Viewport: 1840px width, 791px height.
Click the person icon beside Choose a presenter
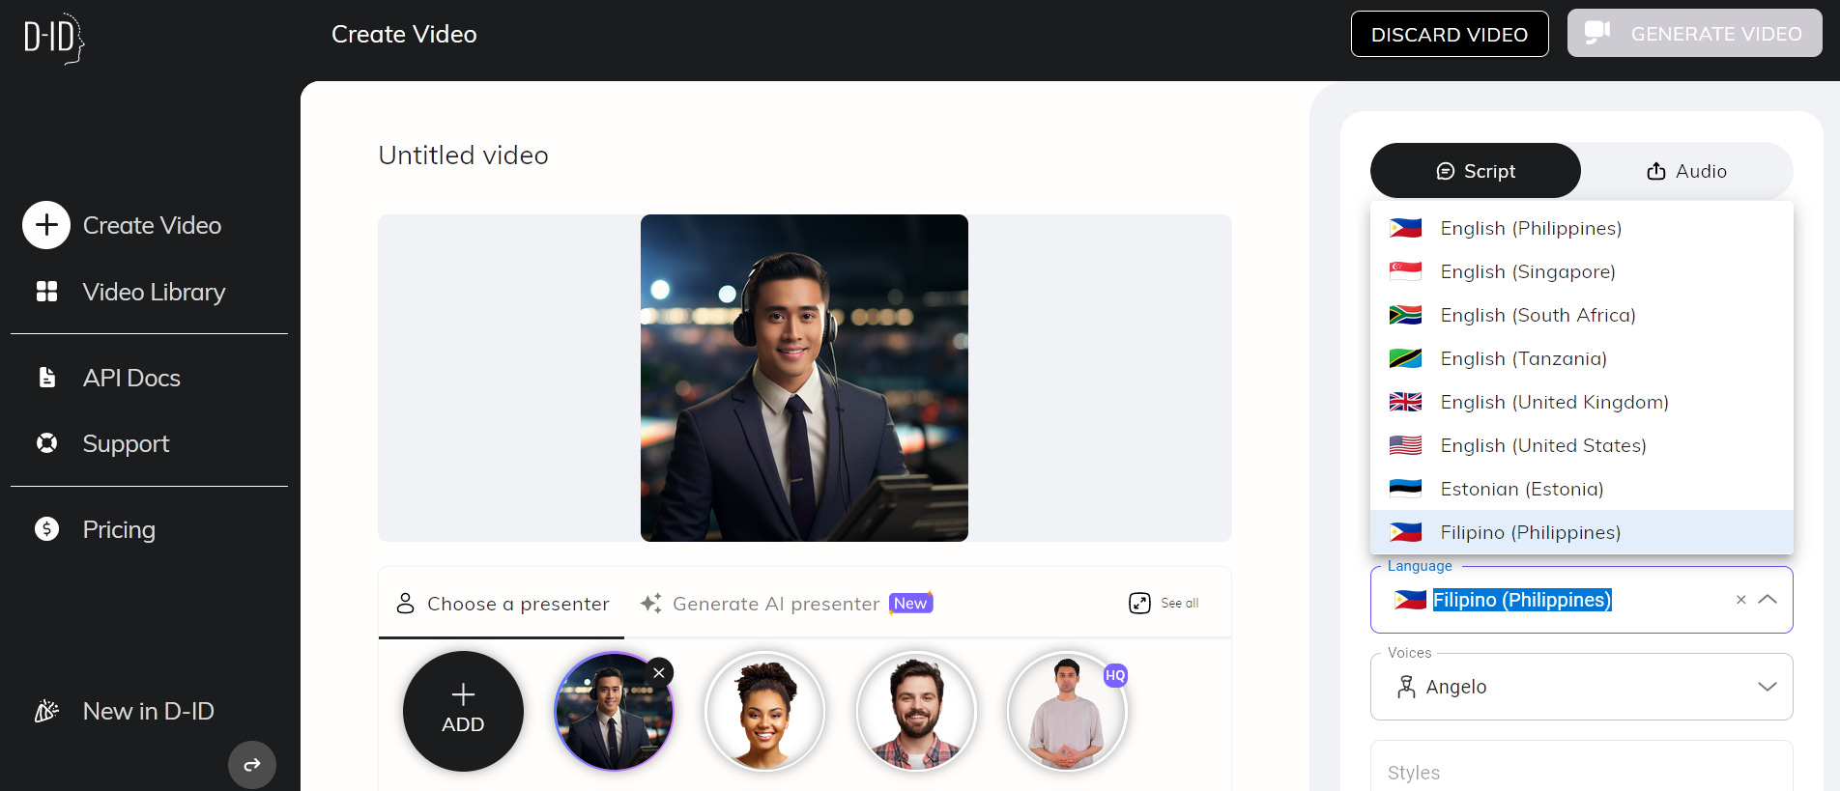(406, 604)
